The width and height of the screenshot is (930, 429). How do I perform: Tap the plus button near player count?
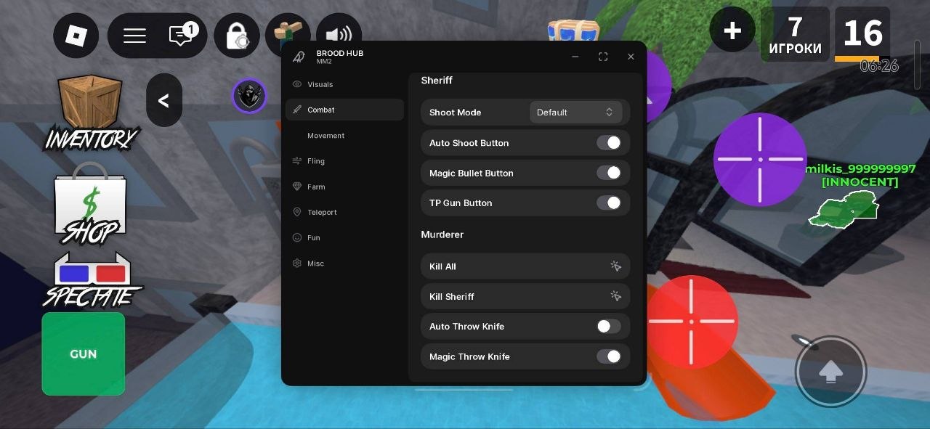coord(732,30)
